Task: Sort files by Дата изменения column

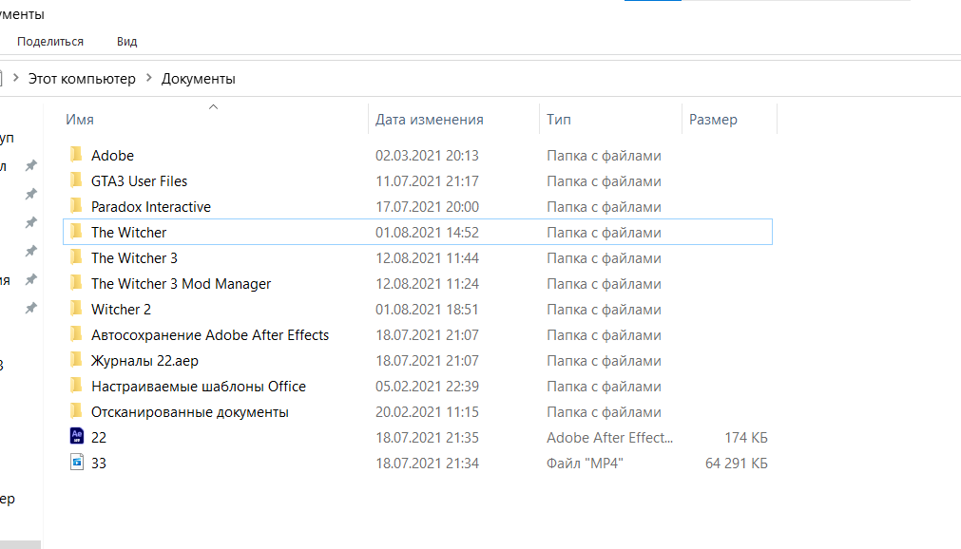Action: 429,120
